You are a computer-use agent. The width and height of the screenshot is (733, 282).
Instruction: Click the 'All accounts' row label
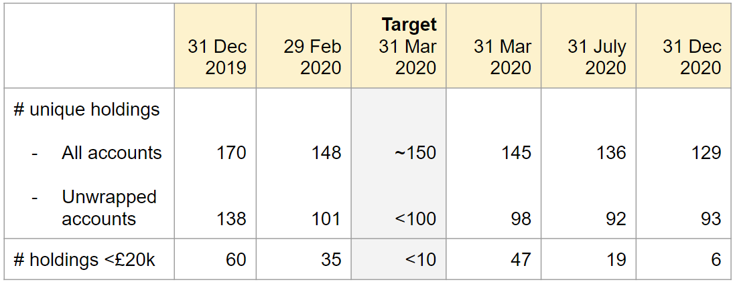[111, 152]
